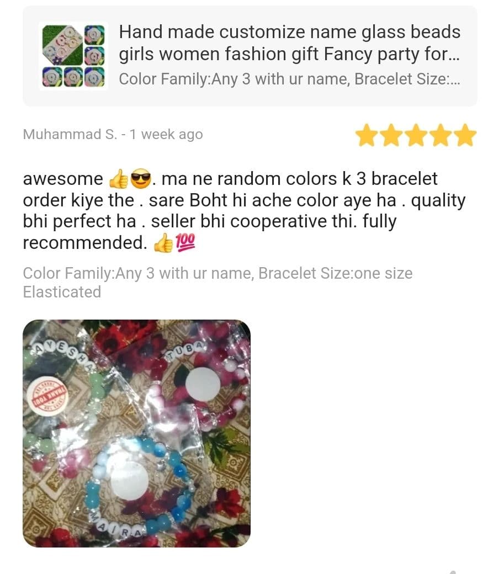
Task: Click the first rating star
Action: pos(367,135)
